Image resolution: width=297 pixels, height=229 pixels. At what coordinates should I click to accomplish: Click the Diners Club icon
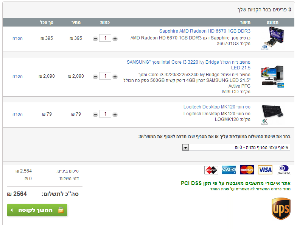click(284, 170)
